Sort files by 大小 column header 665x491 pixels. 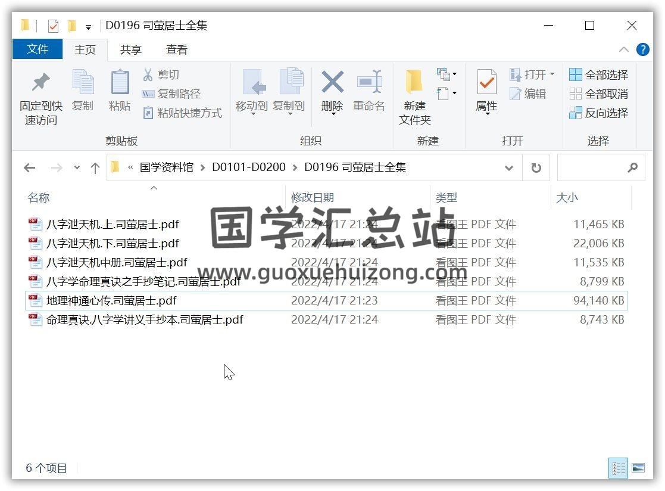coord(567,198)
